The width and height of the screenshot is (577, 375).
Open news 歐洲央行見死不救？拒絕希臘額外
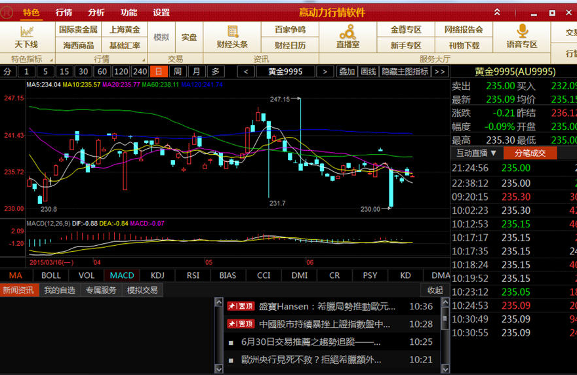(x=330, y=359)
